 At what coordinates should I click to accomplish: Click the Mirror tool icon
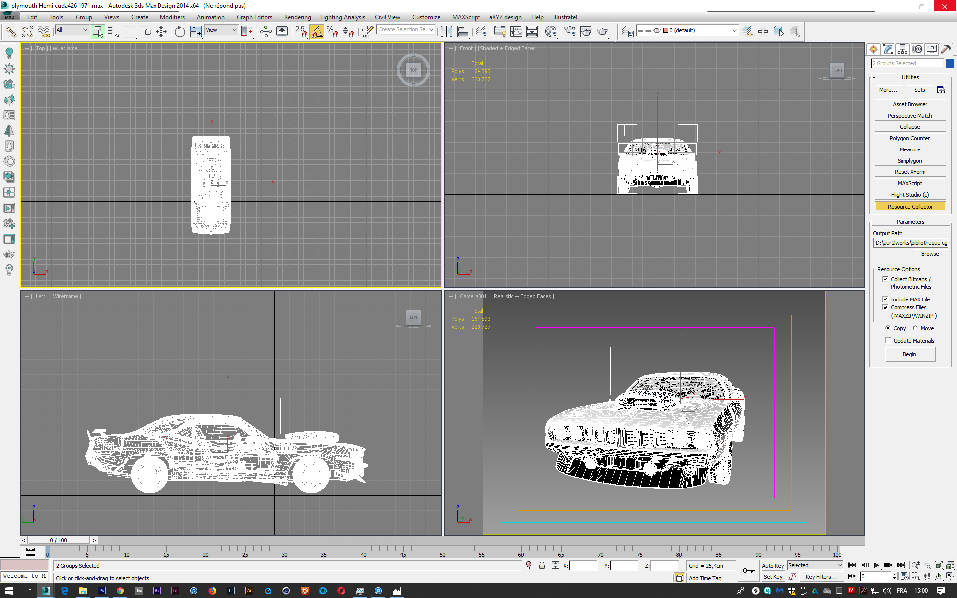(446, 32)
